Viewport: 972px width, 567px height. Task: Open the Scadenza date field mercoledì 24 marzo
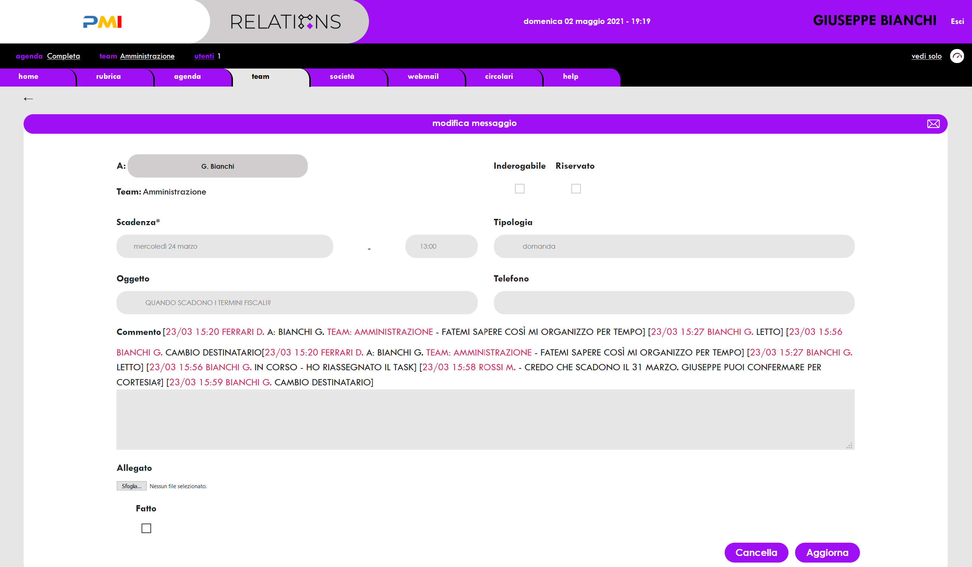pos(224,246)
